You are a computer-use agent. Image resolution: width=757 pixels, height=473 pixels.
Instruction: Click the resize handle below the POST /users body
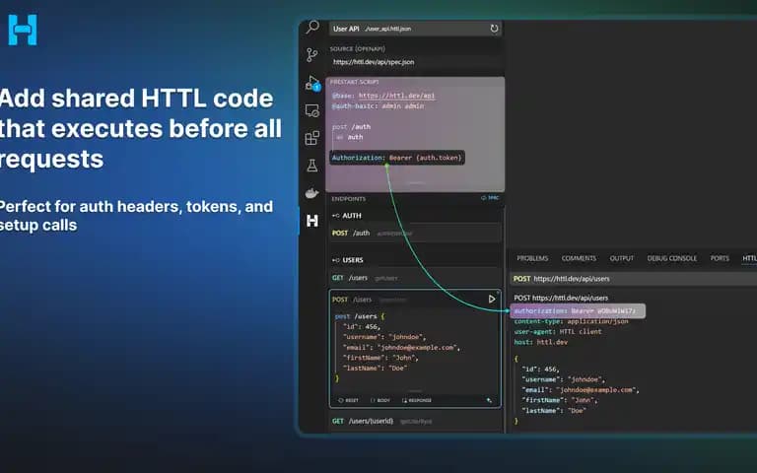click(415, 391)
